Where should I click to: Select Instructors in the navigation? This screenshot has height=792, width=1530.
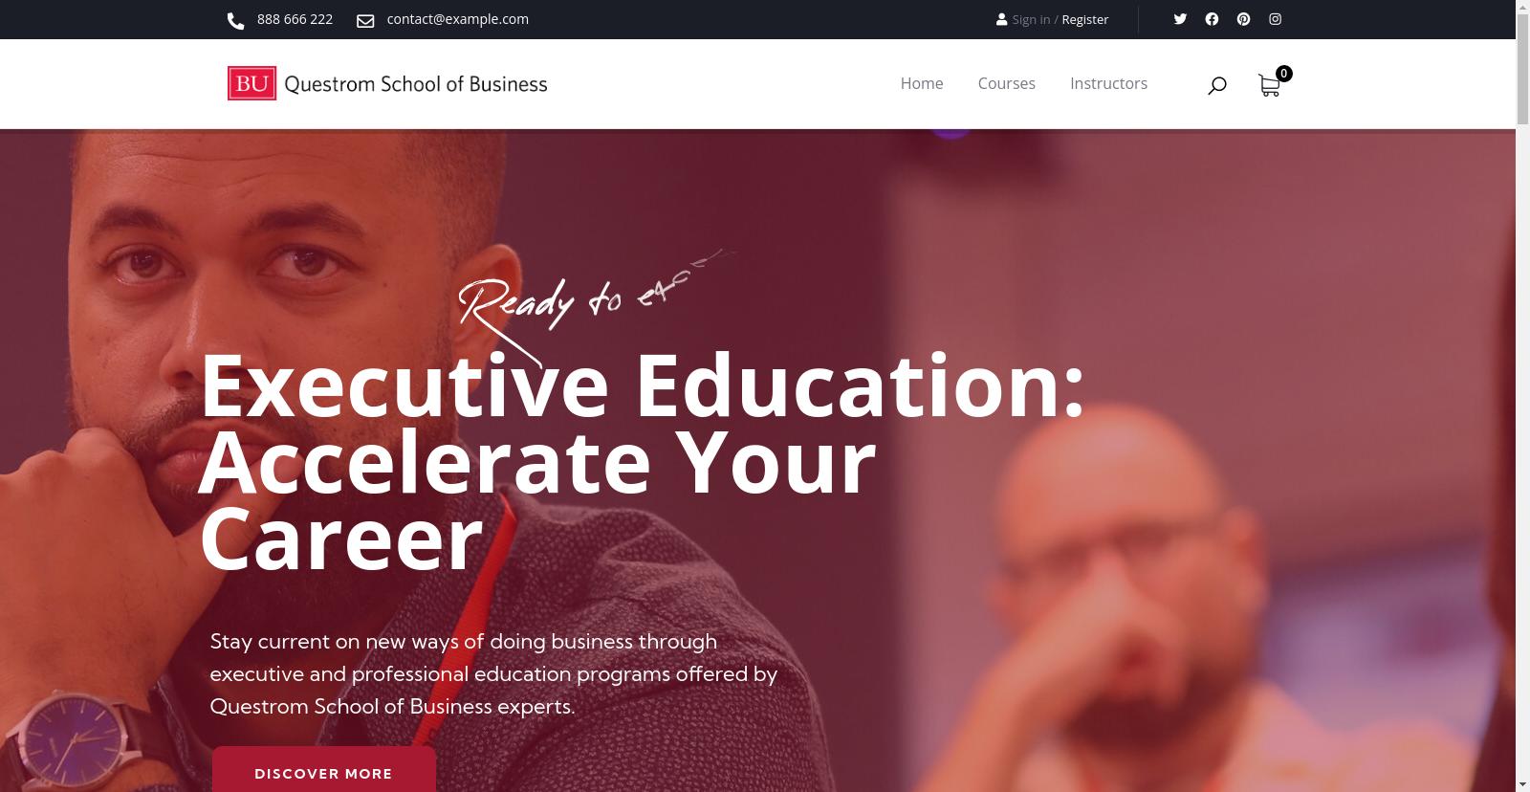coord(1108,83)
